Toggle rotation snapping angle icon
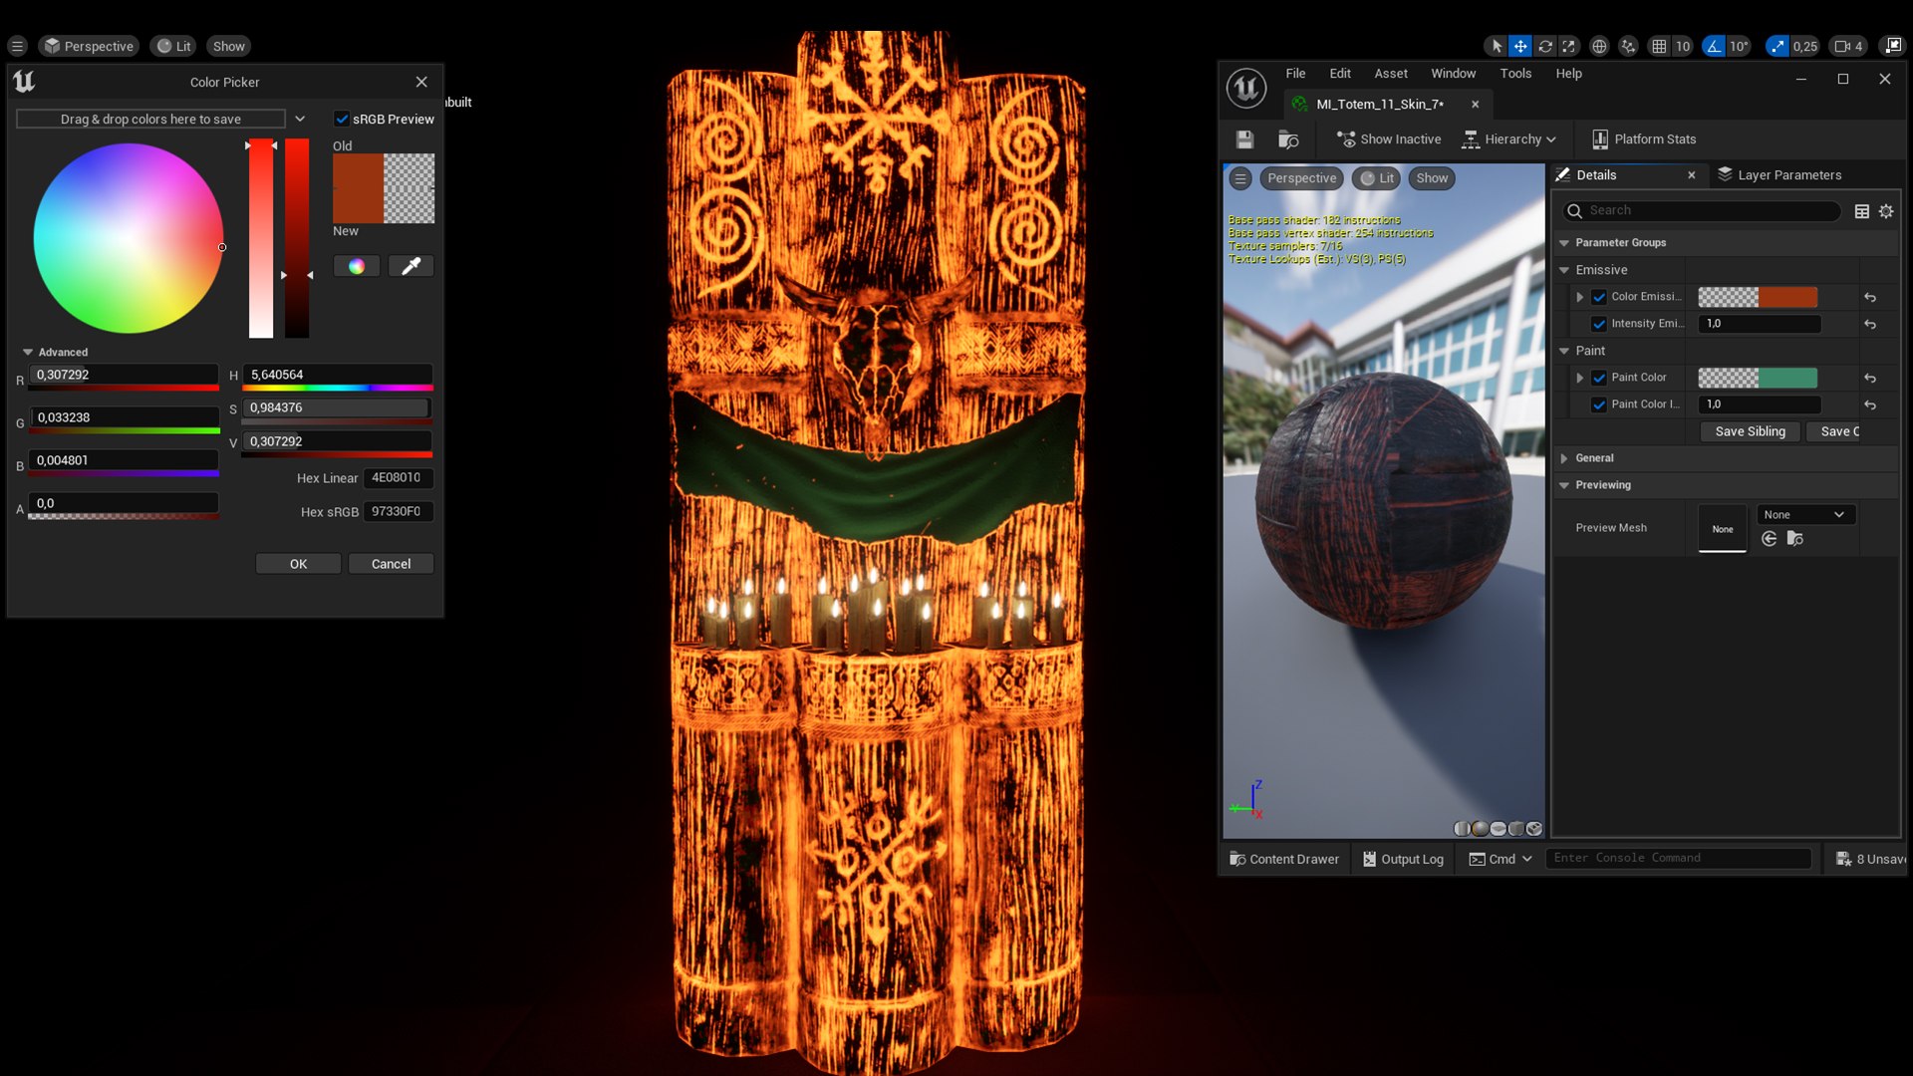 (x=1714, y=46)
